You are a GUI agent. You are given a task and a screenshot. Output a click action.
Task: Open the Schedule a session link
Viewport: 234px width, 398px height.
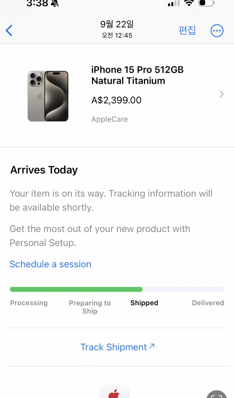point(50,264)
